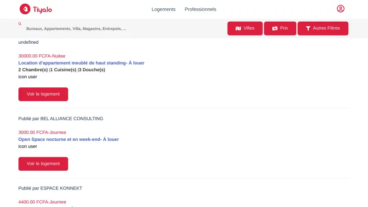Open the Prix filter dropdown
This screenshot has width=368, height=207.
click(280, 28)
